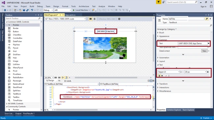The height and width of the screenshot is (120, 214).
Task: Toggle snap grid icon in the designer bar
Action: 56,78
